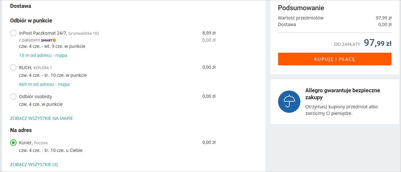Click the 8,99 zł InPost price
The image size is (401, 172).
pyautogui.click(x=209, y=33)
